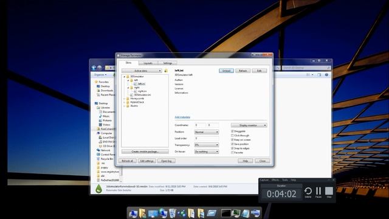Screen dimensions: 389x219
Task: Open the Recycle Bin icon in the dock
Action: point(173,214)
